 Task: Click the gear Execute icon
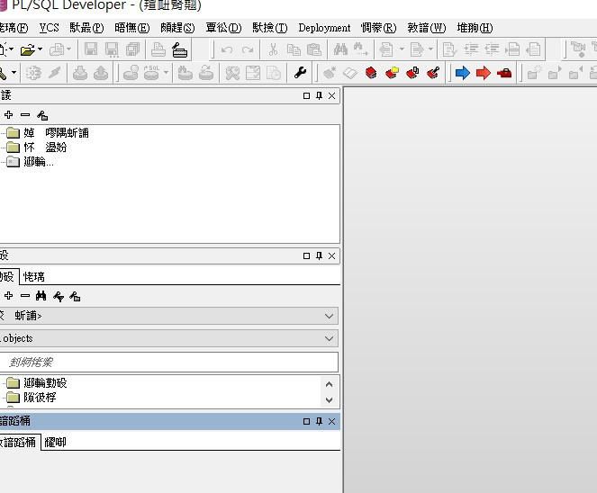(33, 73)
